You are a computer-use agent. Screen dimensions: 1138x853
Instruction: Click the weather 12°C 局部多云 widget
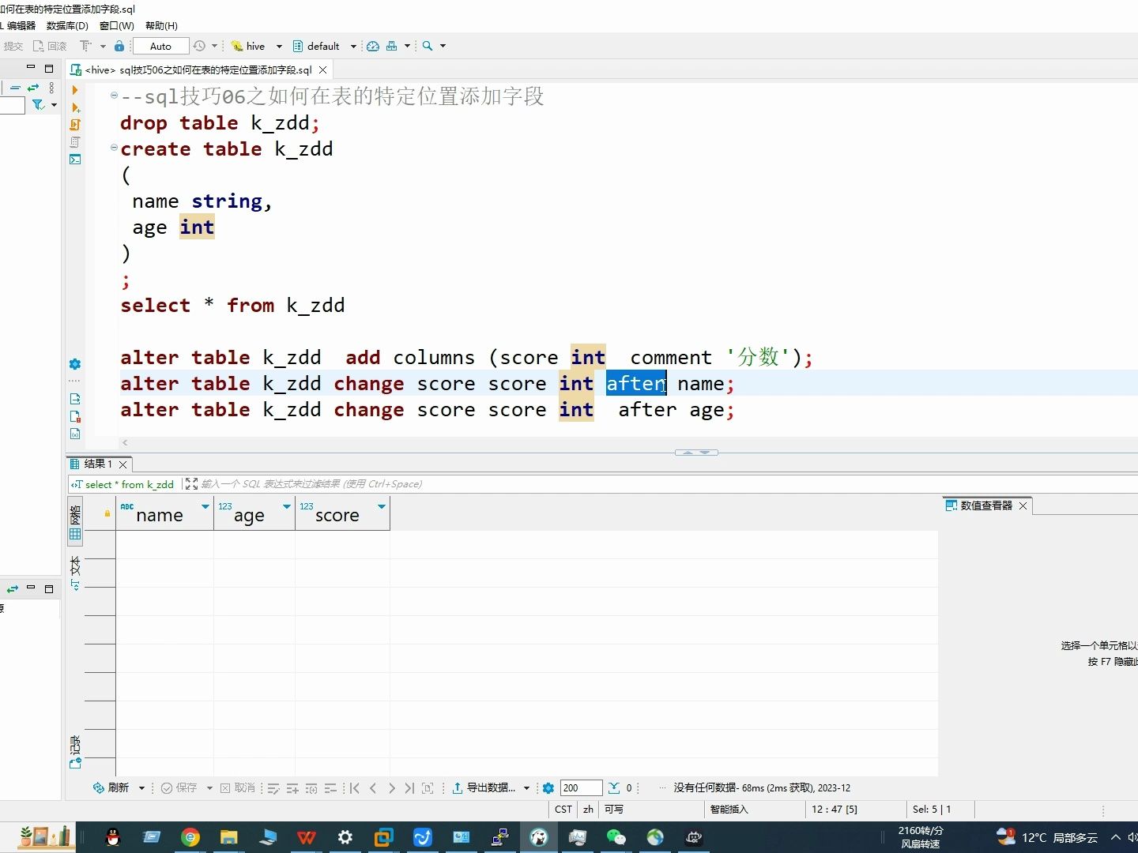pos(1048,837)
